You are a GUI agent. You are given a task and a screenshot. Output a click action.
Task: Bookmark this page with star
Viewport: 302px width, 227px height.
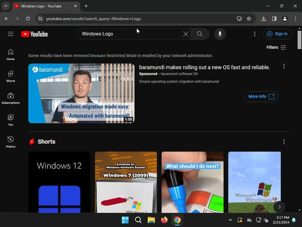249,19
